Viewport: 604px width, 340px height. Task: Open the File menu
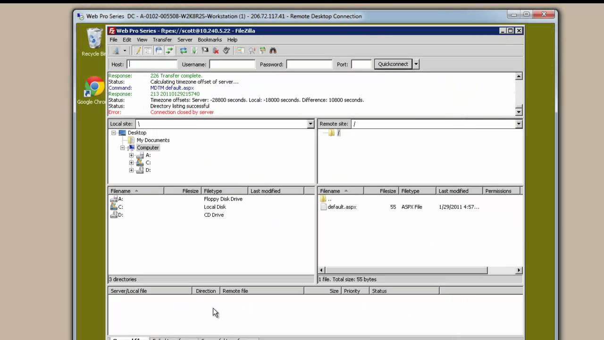coord(113,40)
